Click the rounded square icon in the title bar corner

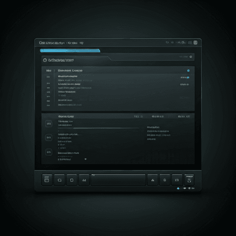(195, 43)
